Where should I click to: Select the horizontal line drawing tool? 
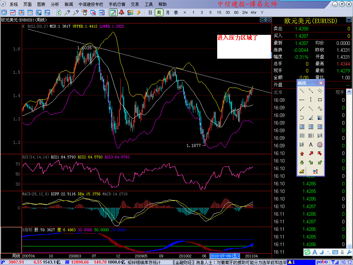click(x=302, y=100)
